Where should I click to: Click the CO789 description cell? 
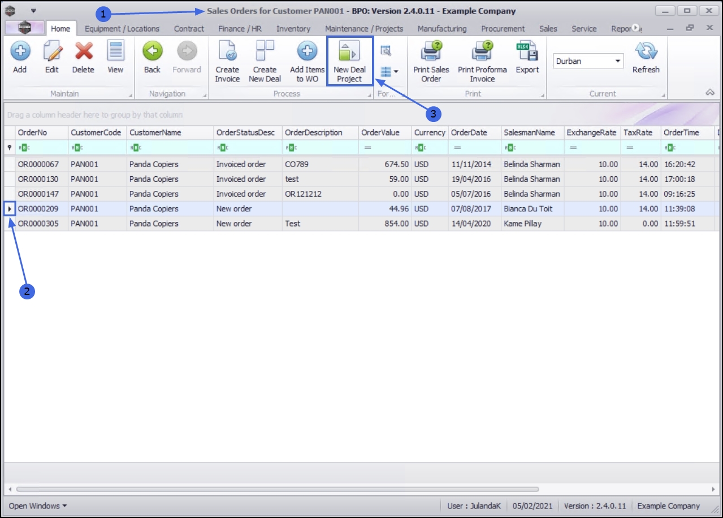(x=321, y=164)
